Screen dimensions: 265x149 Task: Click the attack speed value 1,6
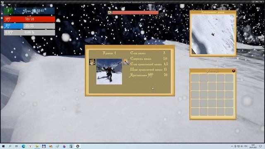point(165,59)
